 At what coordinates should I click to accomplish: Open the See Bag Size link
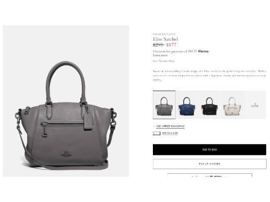170,133
